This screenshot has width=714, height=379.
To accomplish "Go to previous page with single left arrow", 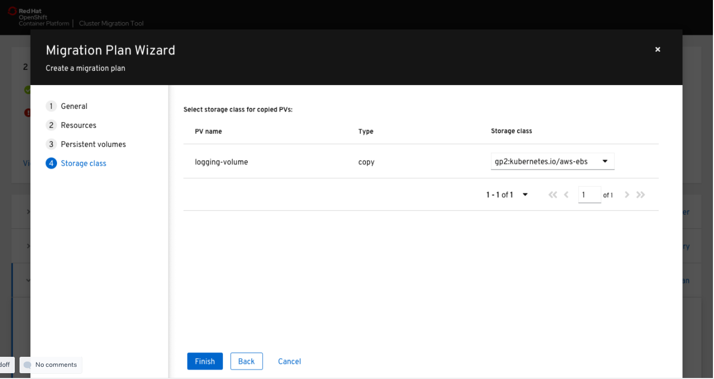I will click(x=566, y=195).
